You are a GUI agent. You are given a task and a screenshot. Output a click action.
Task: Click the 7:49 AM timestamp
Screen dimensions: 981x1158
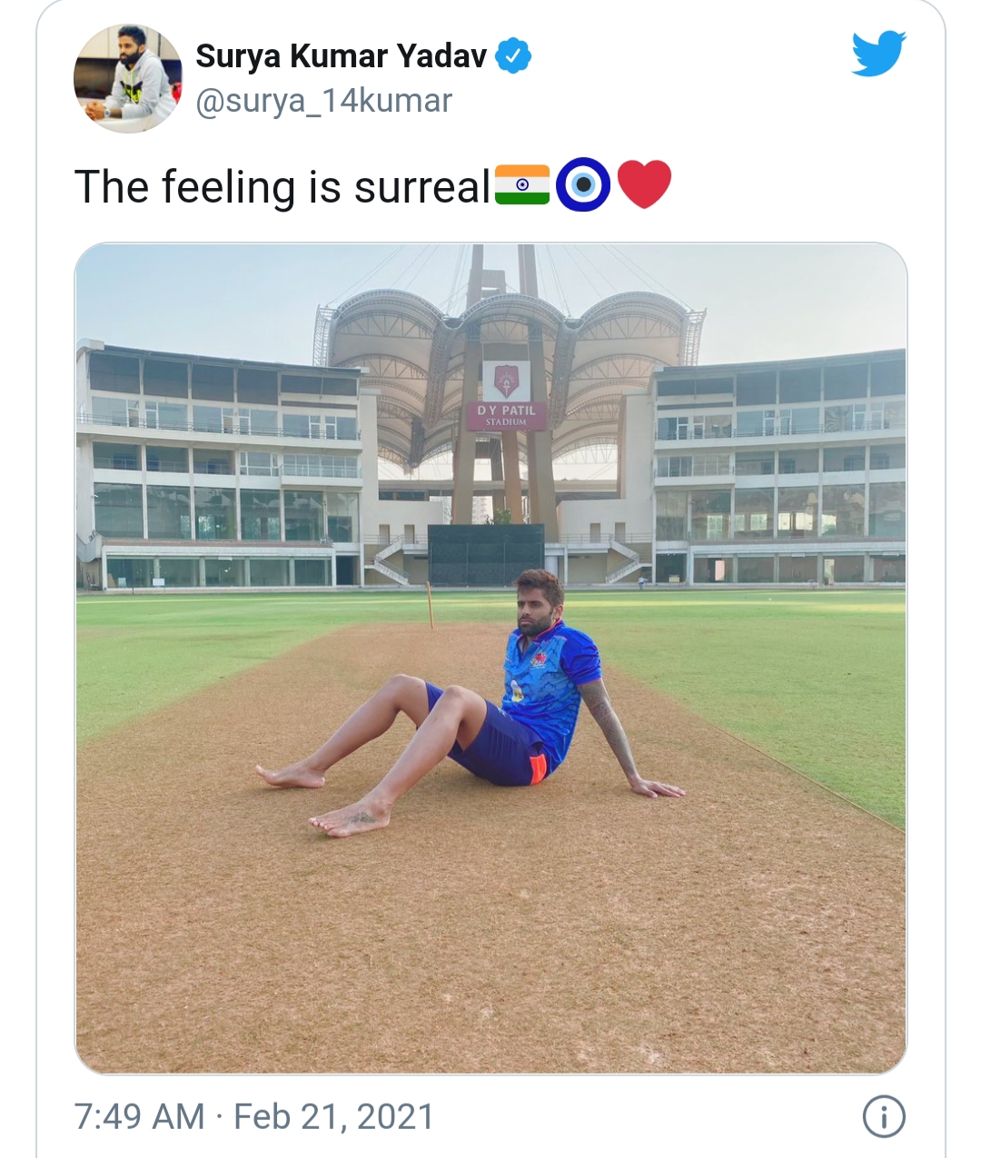(x=139, y=1116)
